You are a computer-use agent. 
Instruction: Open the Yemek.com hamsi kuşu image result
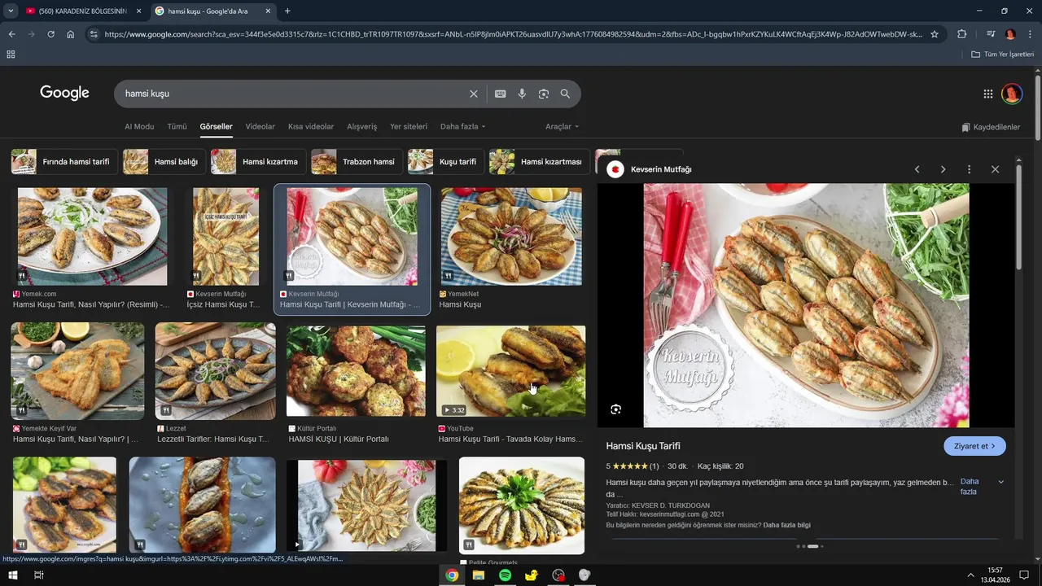point(92,237)
